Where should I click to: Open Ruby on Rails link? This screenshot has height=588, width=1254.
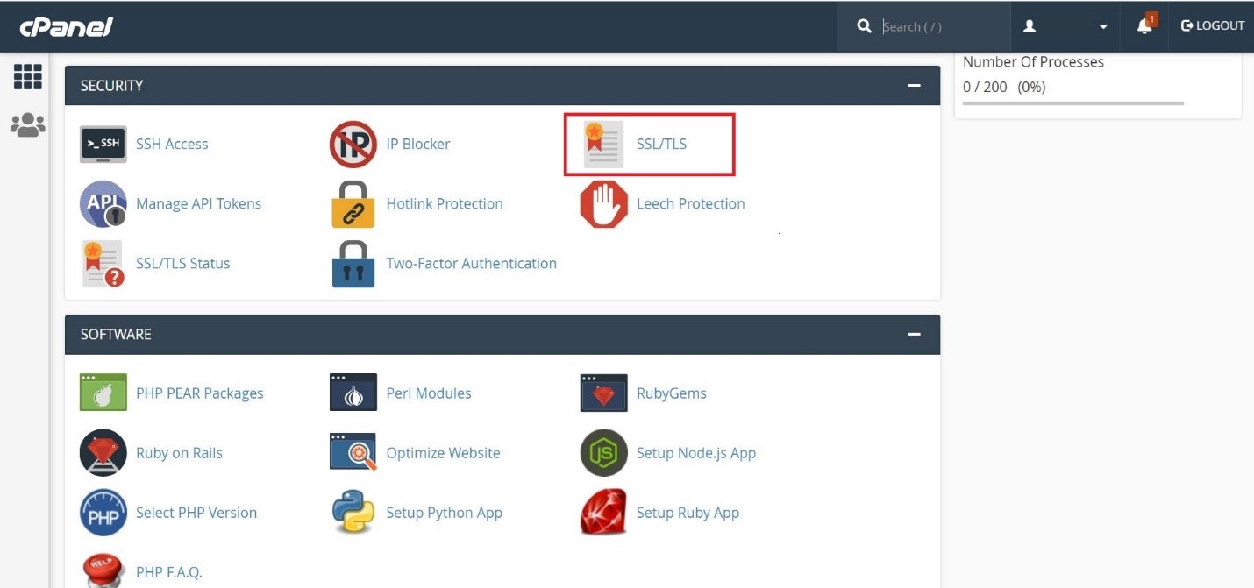(x=179, y=453)
